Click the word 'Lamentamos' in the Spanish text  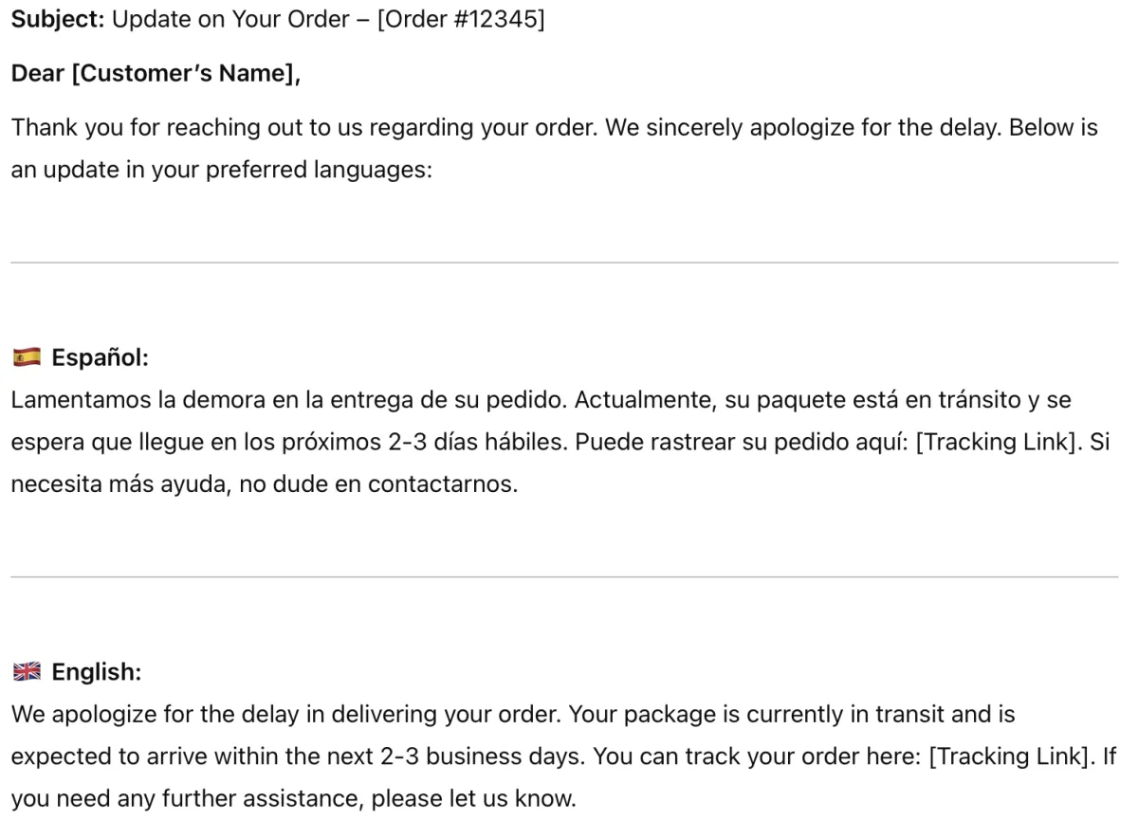[x=82, y=401]
